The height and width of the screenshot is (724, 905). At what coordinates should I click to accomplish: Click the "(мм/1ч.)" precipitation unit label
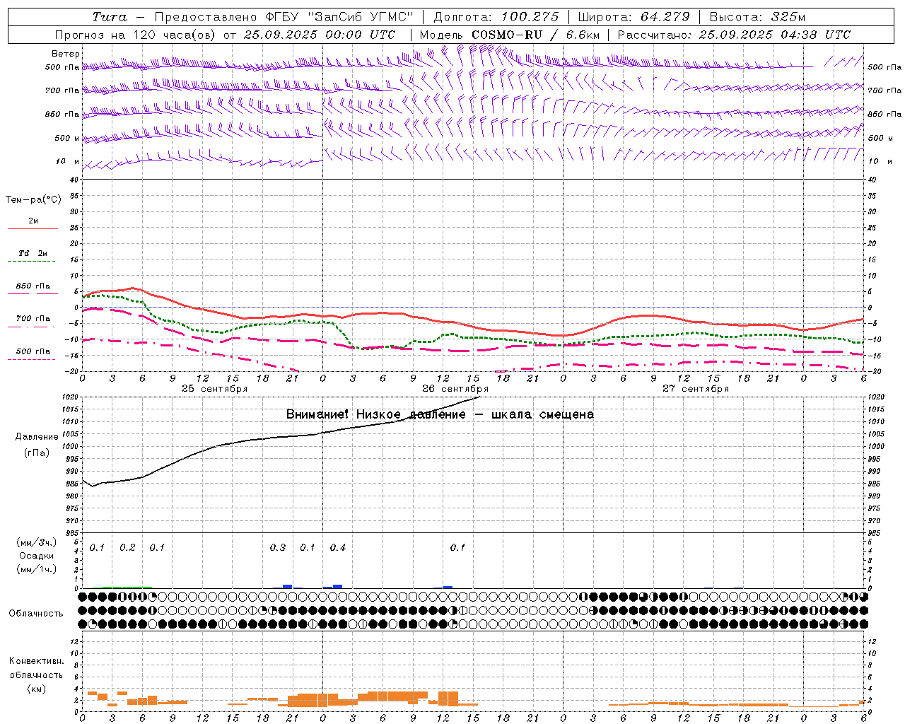point(37,569)
